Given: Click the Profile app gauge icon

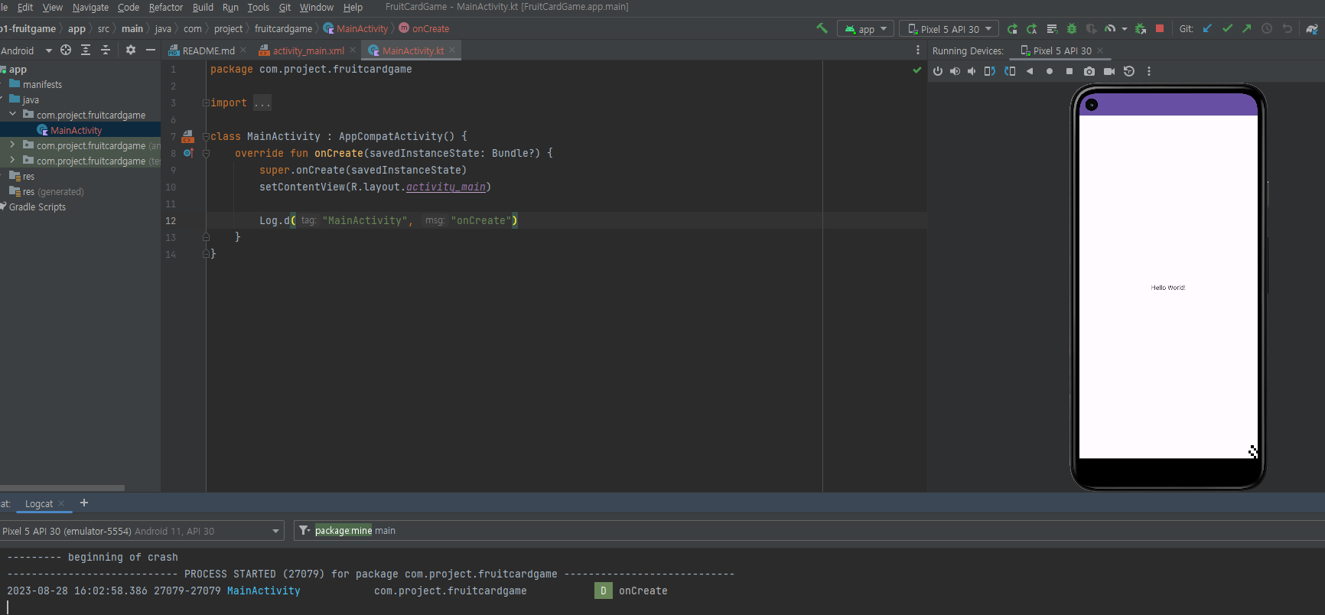Looking at the screenshot, I should click(1110, 29).
